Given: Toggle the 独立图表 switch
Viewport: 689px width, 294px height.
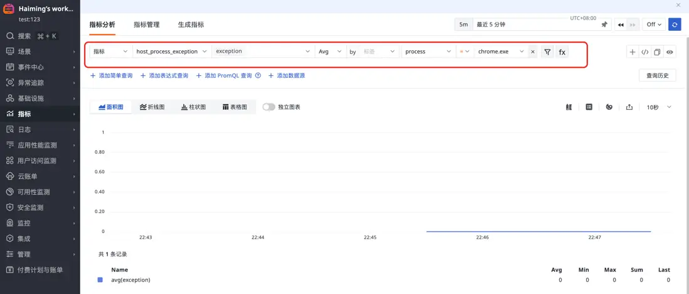Looking at the screenshot, I should point(269,107).
